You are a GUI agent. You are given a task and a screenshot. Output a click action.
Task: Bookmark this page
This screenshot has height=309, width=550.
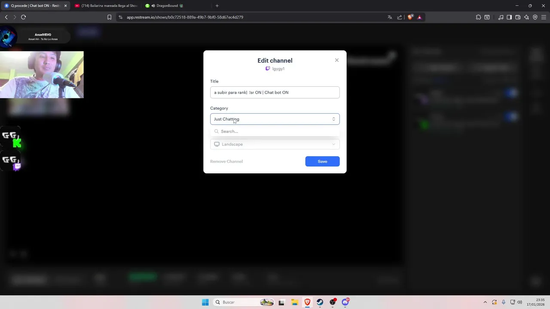click(109, 17)
